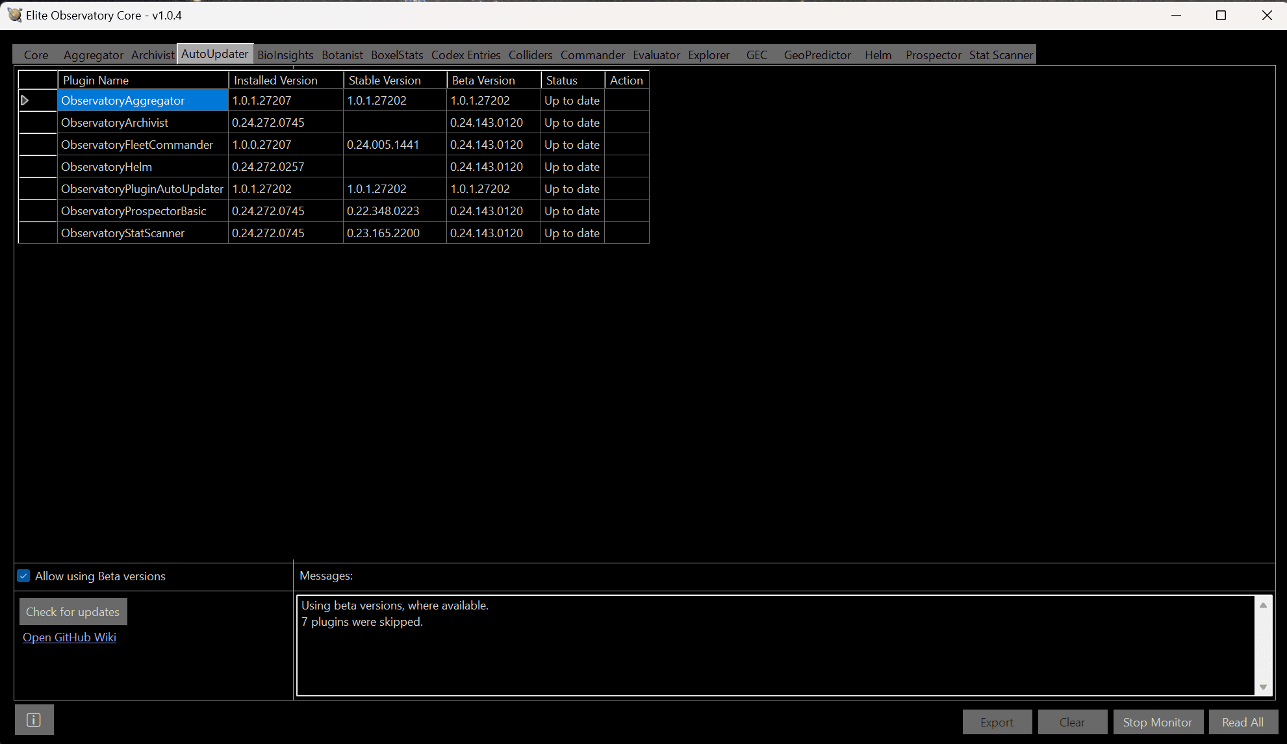Click messages scrollbar down arrow
This screenshot has width=1287, height=744.
[1263, 687]
